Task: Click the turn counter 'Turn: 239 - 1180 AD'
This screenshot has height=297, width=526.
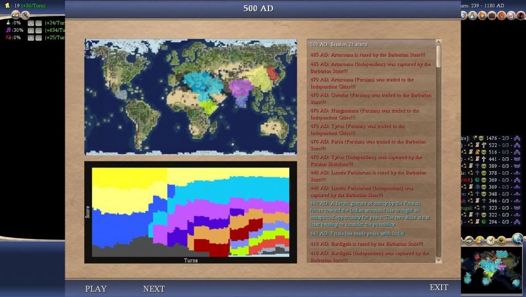Action: 482,6
